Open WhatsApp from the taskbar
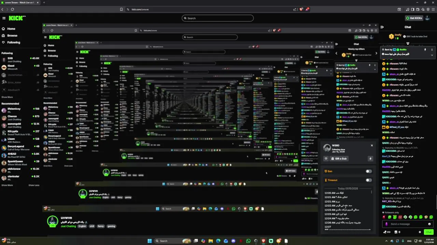 248,241
